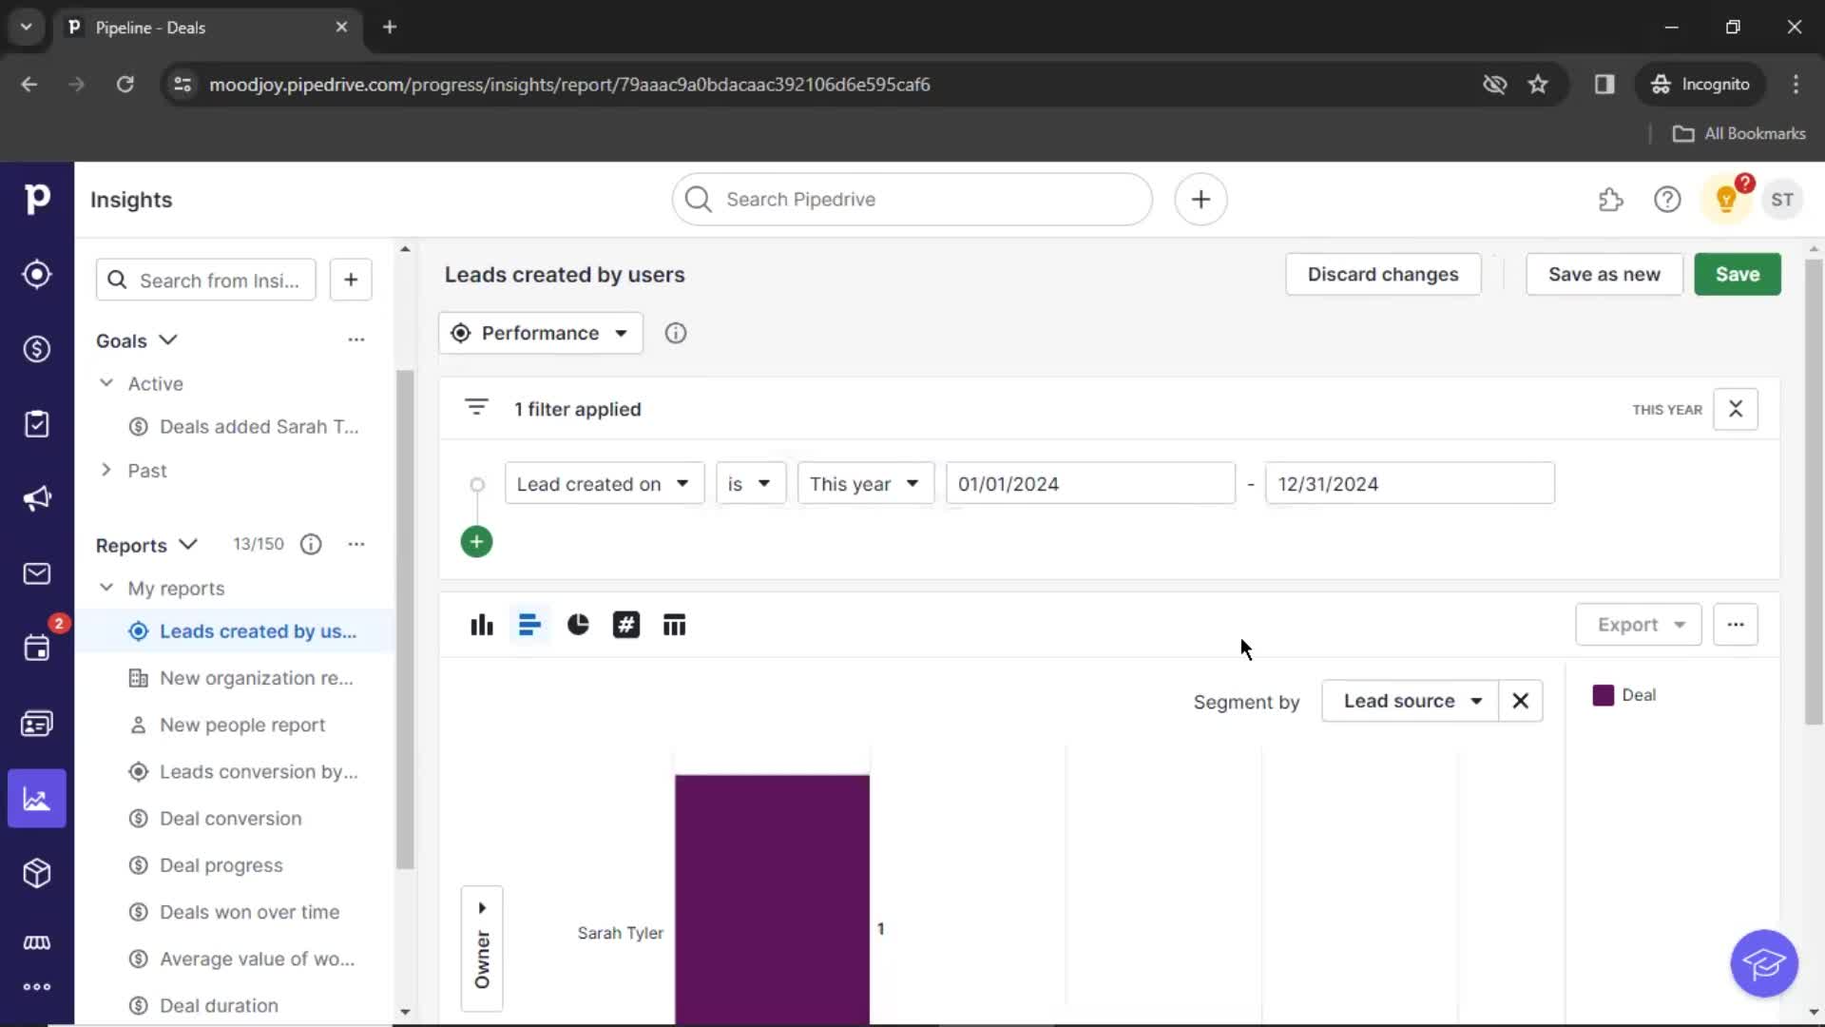Add new item in Insights panel
1825x1027 pixels.
(351, 280)
